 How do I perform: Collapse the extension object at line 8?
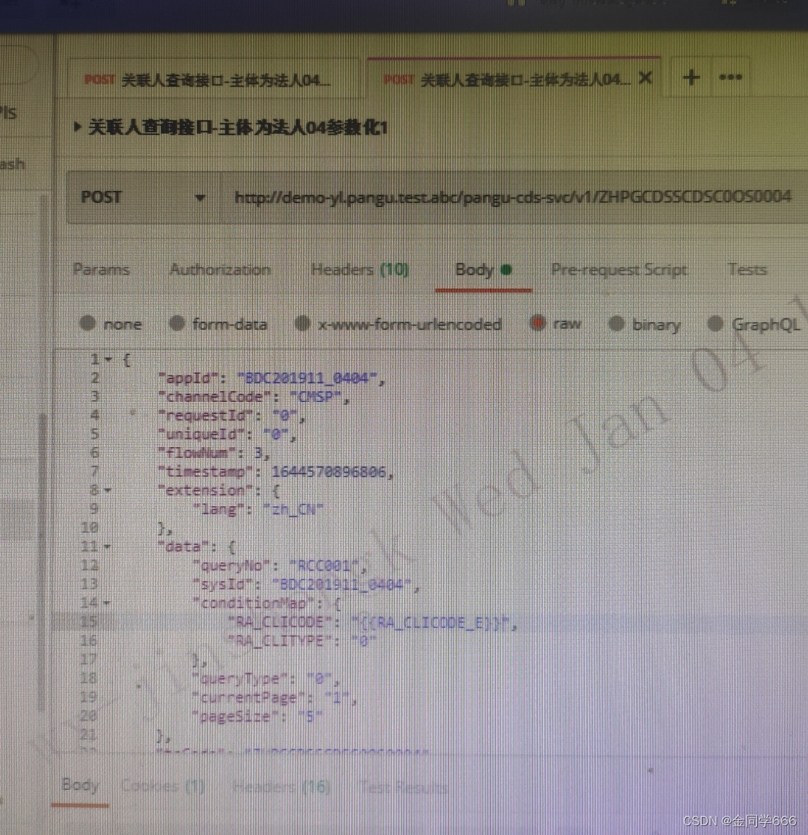108,490
